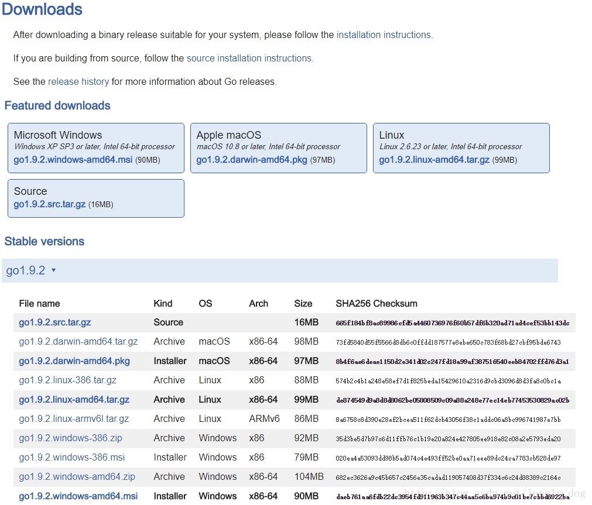Click the 86MB size cell
Image resolution: width=592 pixels, height=505 pixels.
point(306,418)
